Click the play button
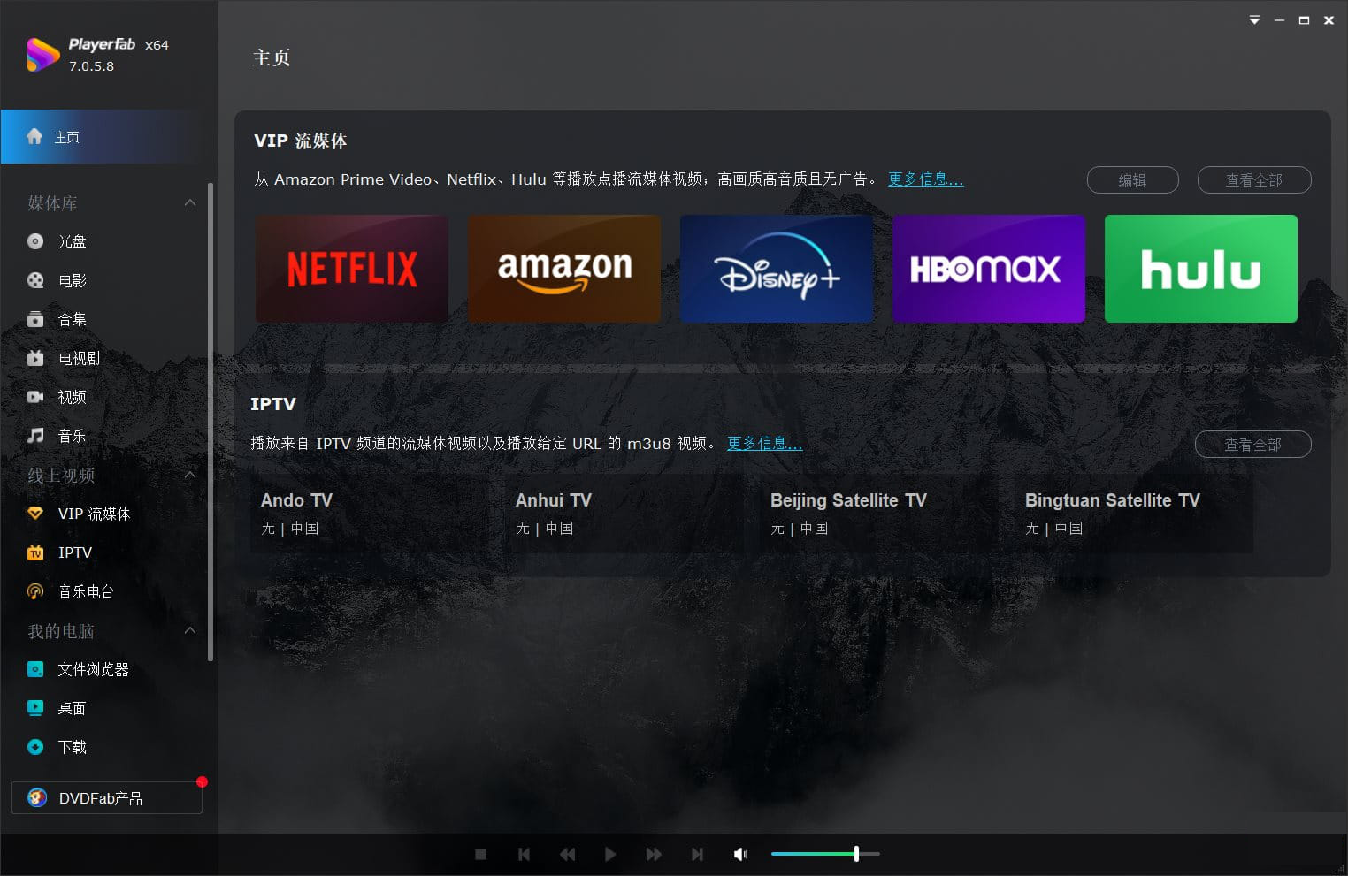The width and height of the screenshot is (1348, 876). [610, 854]
